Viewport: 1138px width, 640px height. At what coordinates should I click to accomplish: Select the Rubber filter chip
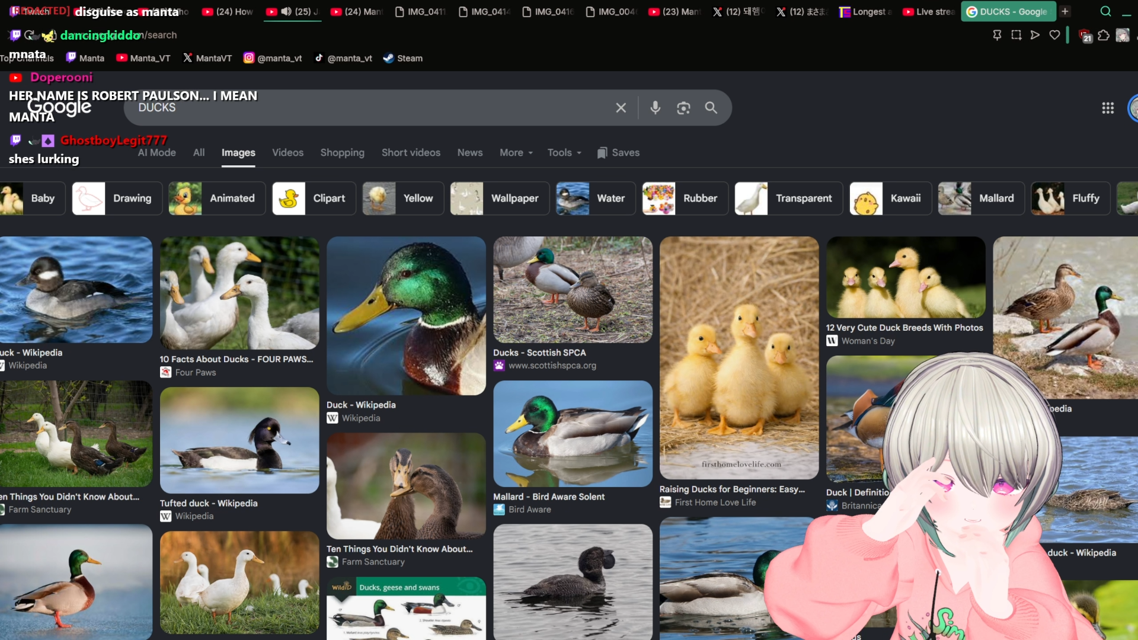click(685, 199)
